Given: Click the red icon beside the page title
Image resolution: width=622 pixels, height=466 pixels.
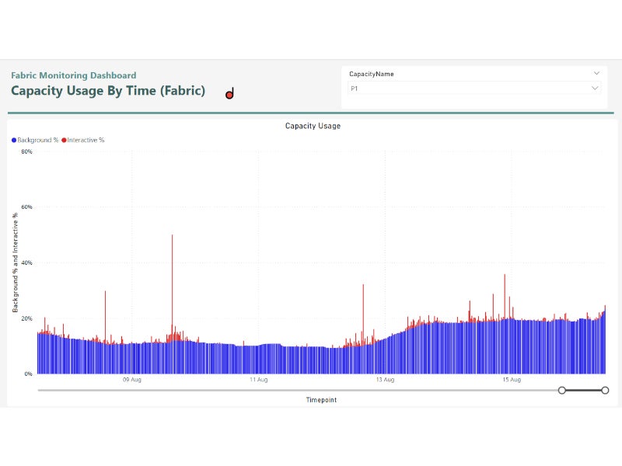Looking at the screenshot, I should tap(229, 95).
